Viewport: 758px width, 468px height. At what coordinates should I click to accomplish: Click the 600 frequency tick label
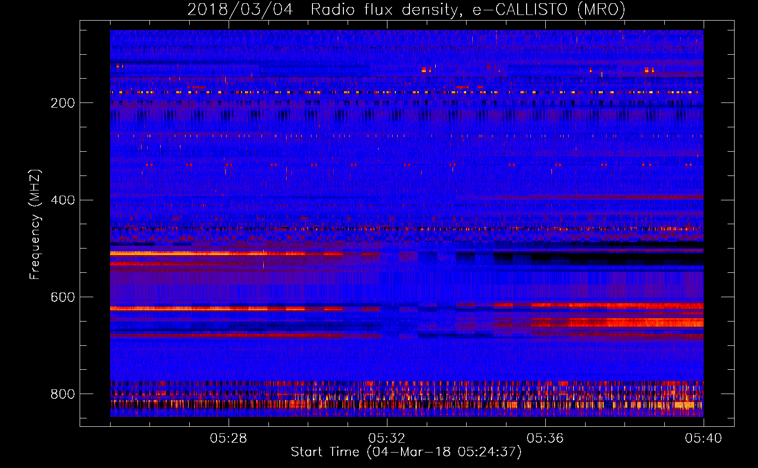pyautogui.click(x=63, y=298)
